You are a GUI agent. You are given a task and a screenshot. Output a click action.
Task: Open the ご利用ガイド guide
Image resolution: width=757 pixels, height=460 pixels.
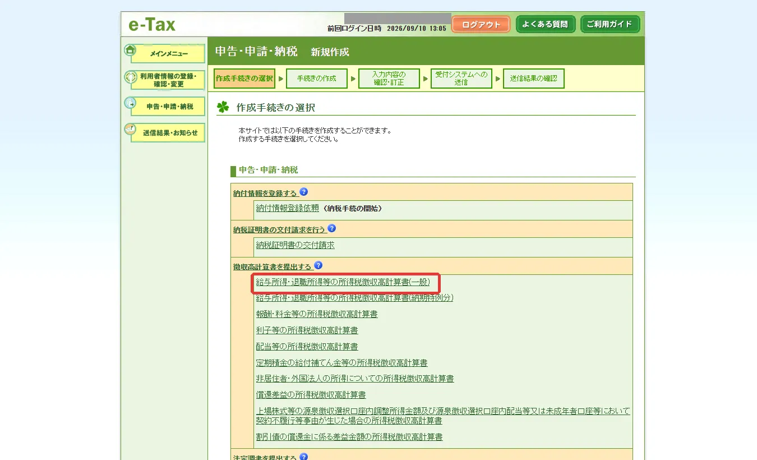(610, 25)
